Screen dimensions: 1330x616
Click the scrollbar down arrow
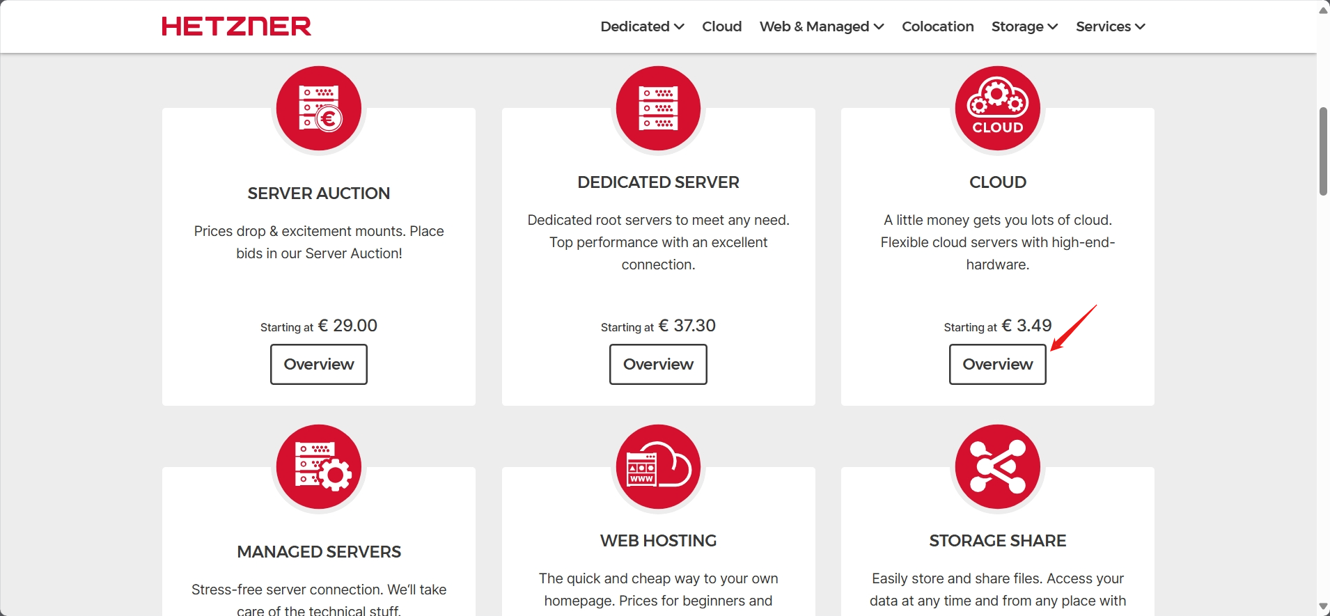pyautogui.click(x=1323, y=607)
